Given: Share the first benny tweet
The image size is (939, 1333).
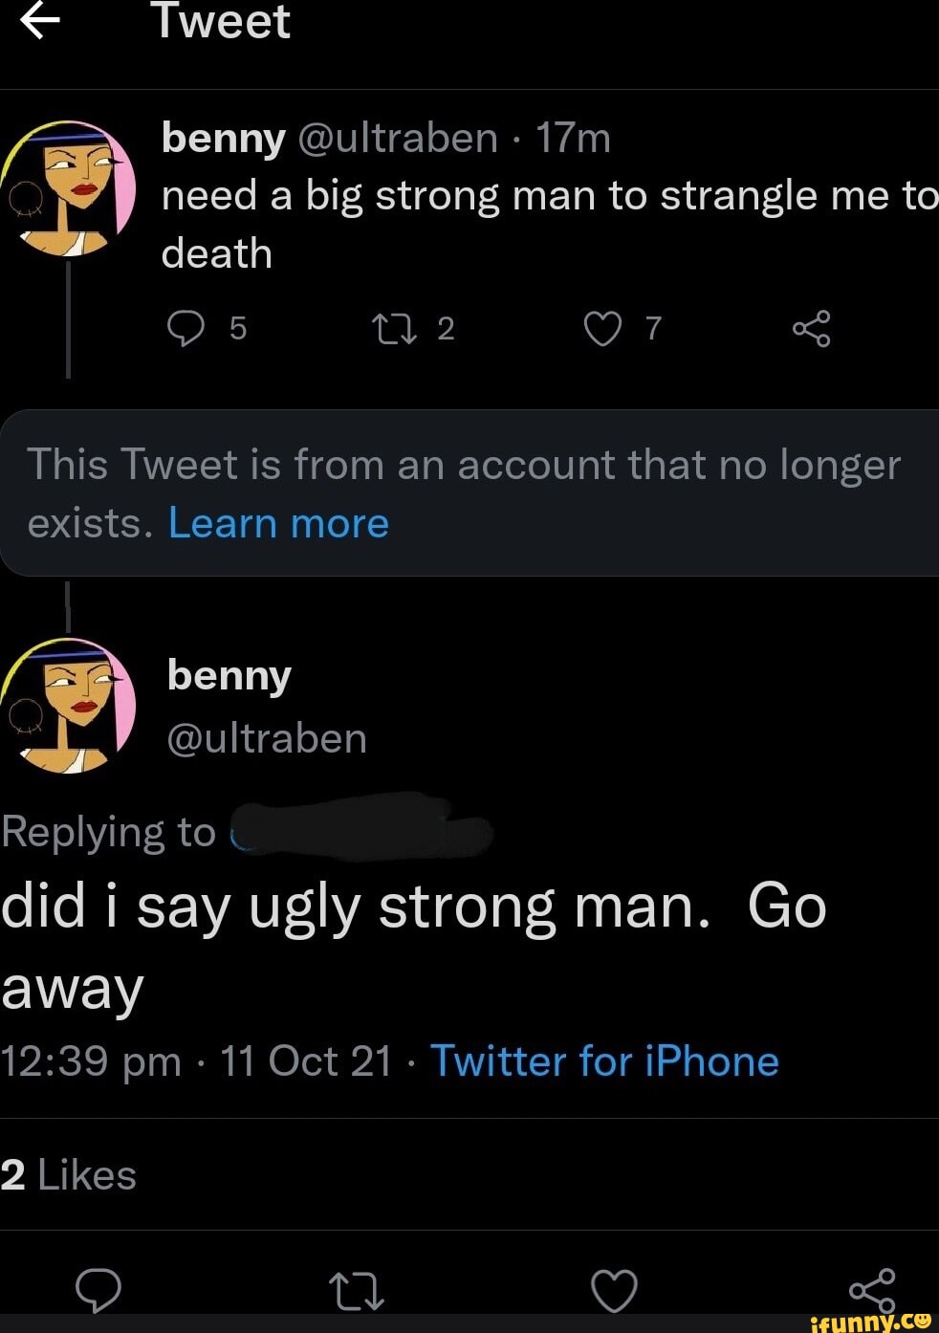Looking at the screenshot, I should [811, 329].
